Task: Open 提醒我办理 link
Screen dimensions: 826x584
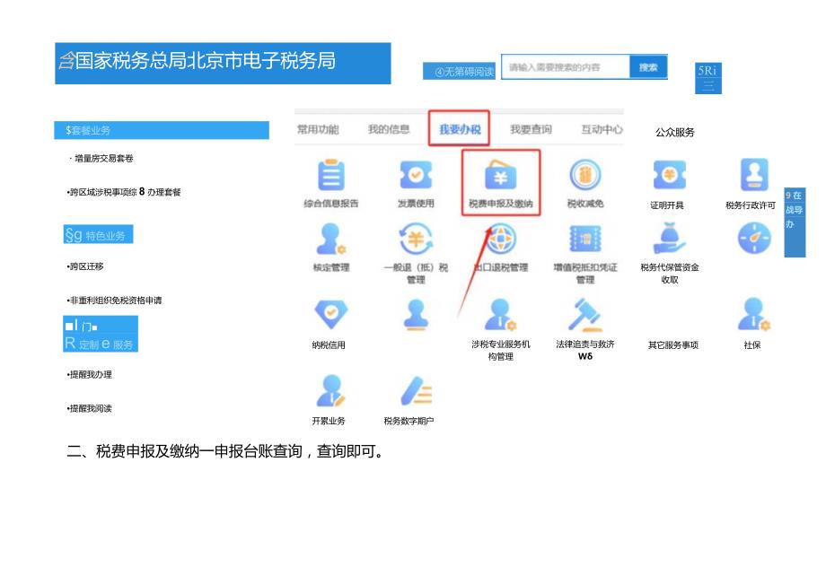Action: [x=90, y=375]
